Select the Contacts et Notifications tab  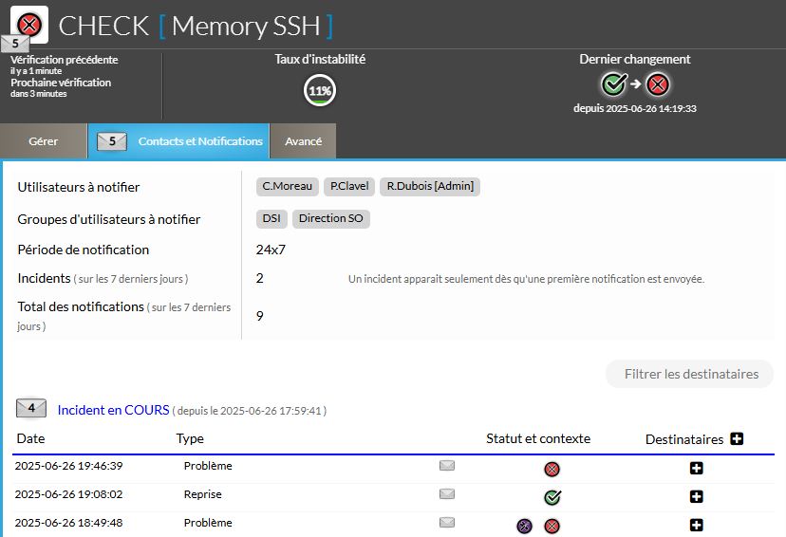[x=179, y=141]
